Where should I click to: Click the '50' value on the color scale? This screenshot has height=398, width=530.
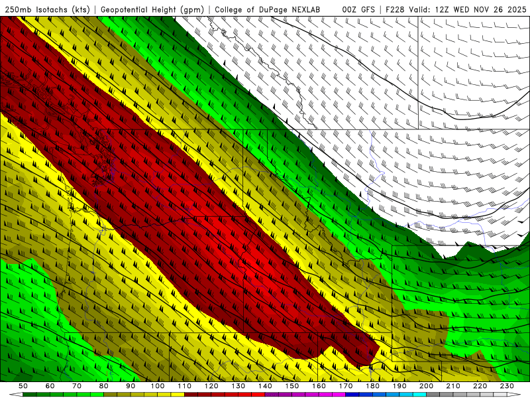(23, 386)
